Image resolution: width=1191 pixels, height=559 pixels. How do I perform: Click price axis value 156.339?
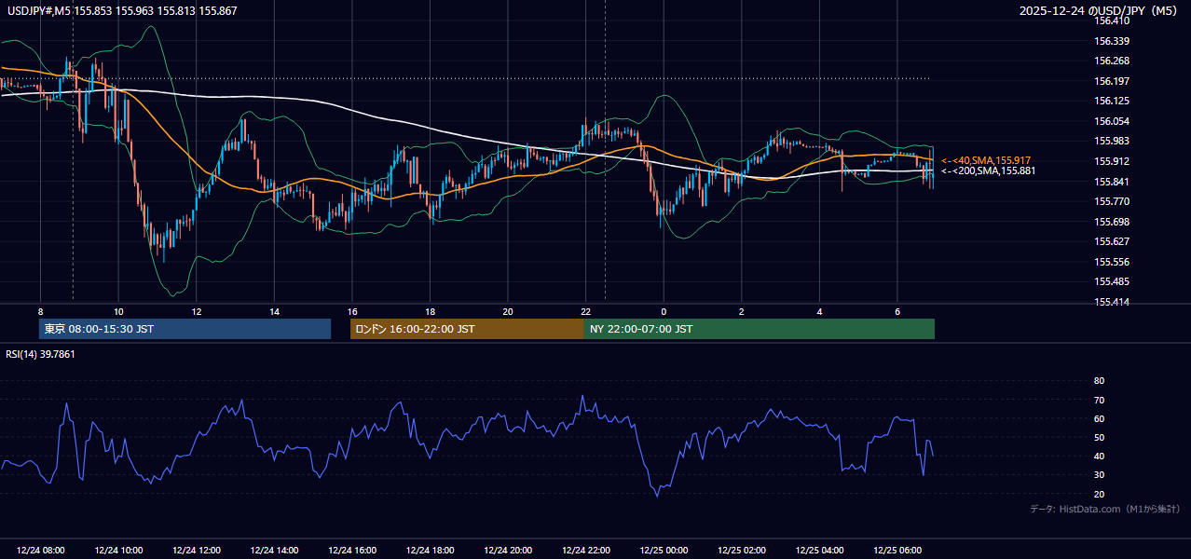click(x=1113, y=41)
